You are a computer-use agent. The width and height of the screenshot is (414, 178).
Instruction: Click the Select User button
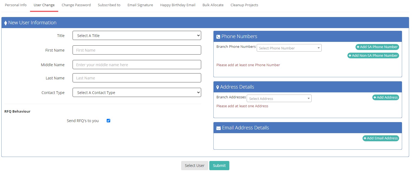(194, 166)
